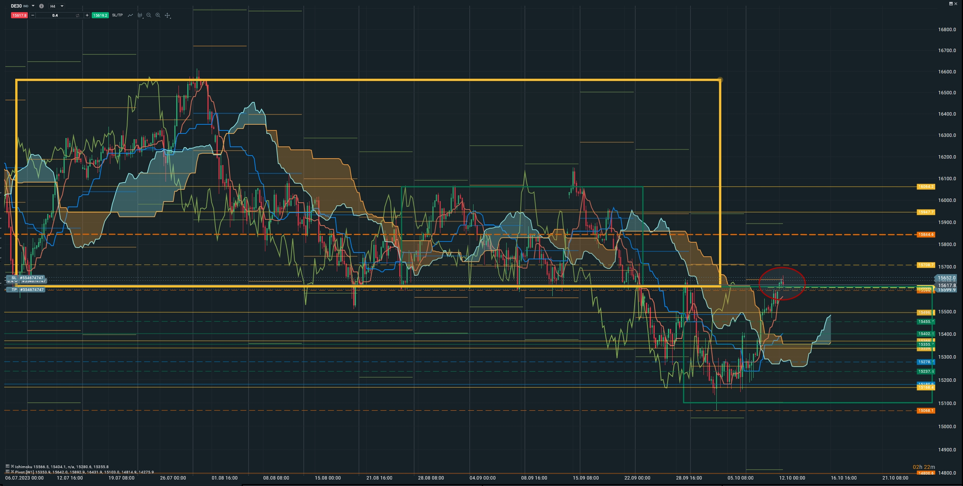Open the chart type candlestick icon
Screen dimensions: 963x486
point(140,15)
